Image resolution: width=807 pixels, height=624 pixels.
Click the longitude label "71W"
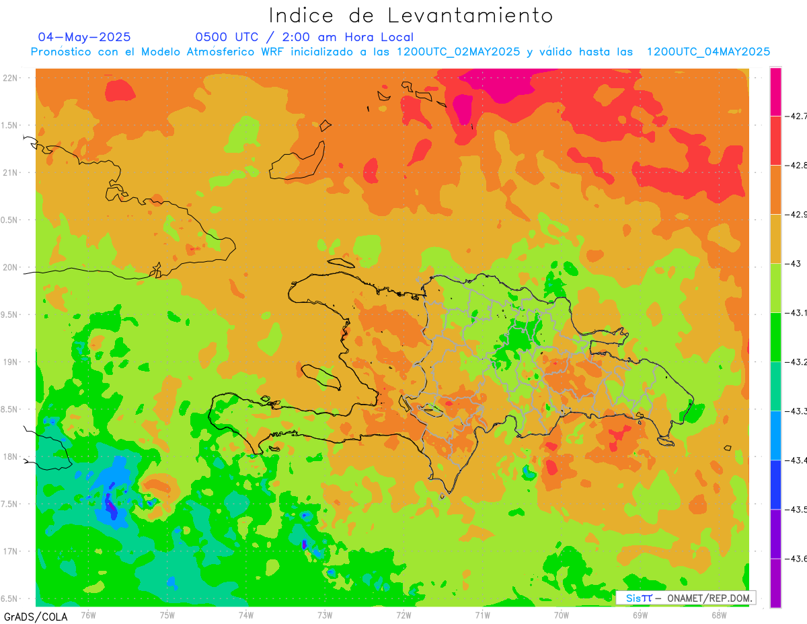click(482, 615)
